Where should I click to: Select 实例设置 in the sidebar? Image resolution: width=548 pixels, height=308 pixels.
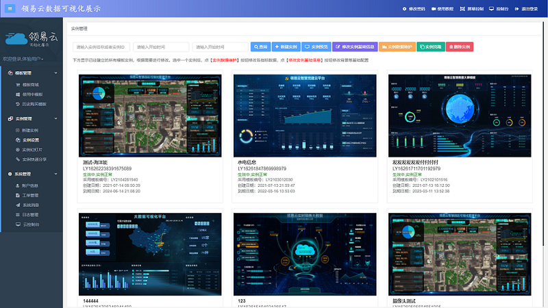coord(27,140)
